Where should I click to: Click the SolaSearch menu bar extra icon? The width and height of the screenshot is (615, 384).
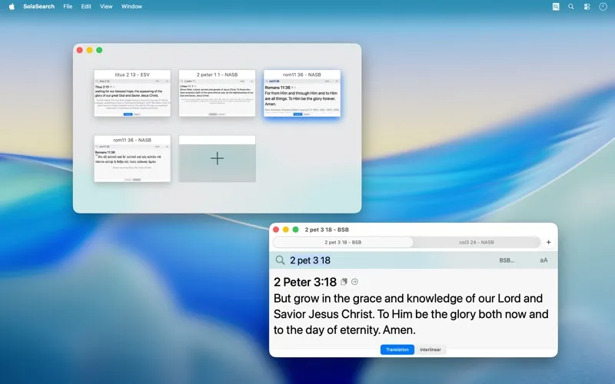(556, 7)
